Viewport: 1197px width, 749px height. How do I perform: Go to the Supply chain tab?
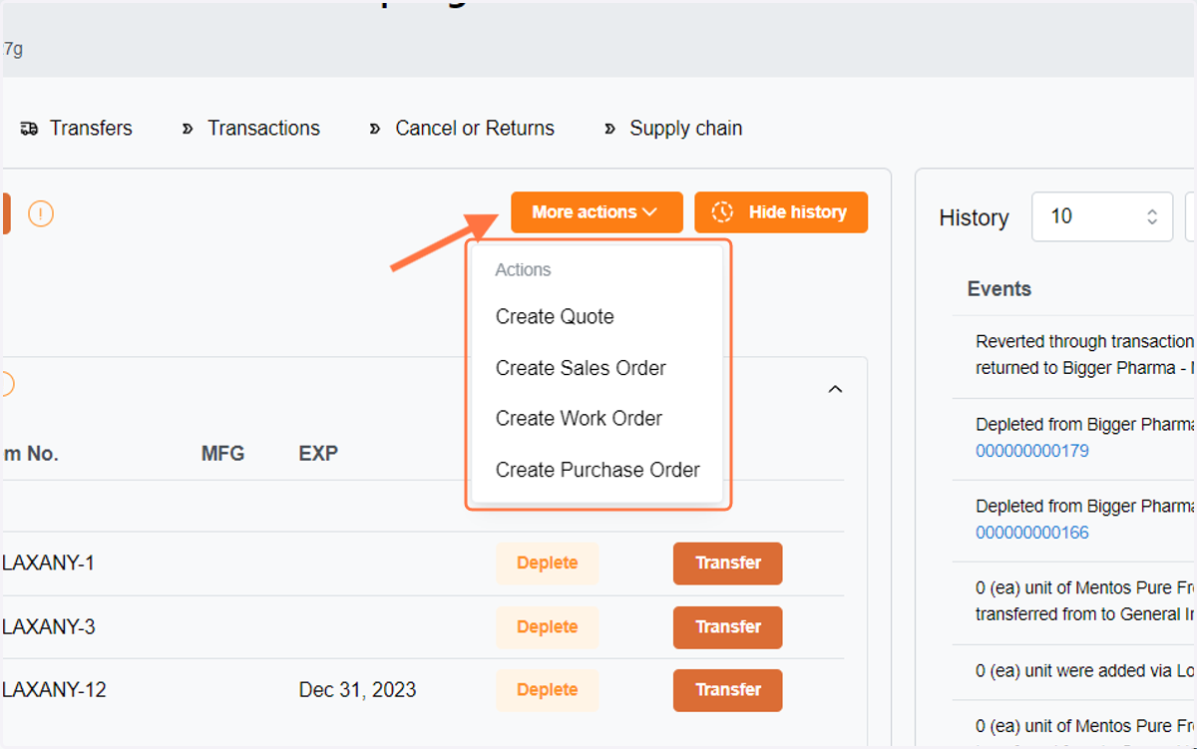[x=673, y=129]
